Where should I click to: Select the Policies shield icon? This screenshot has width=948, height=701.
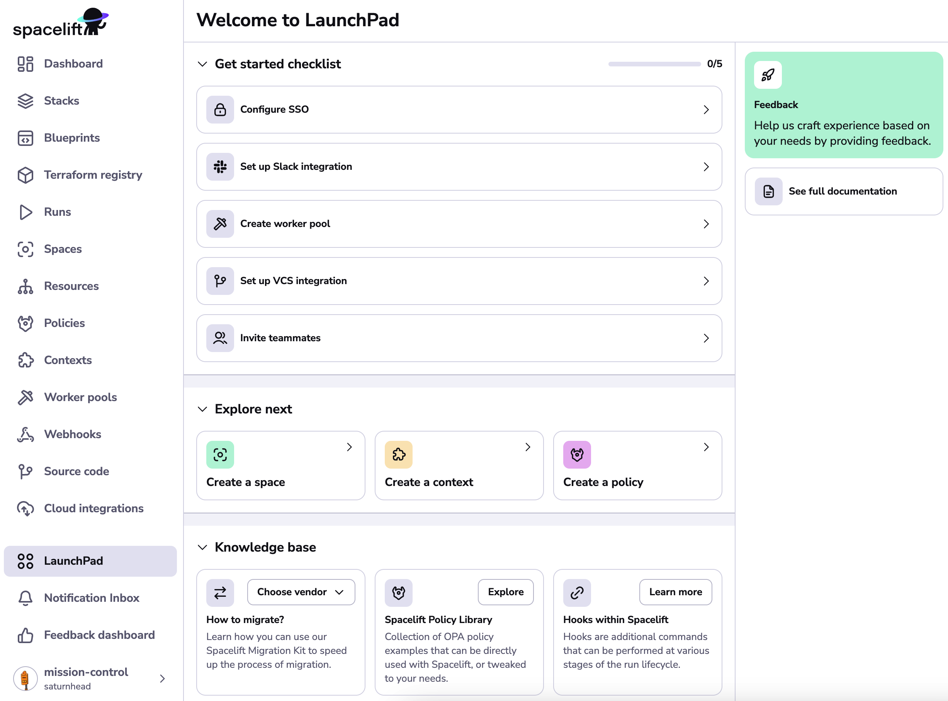[25, 323]
